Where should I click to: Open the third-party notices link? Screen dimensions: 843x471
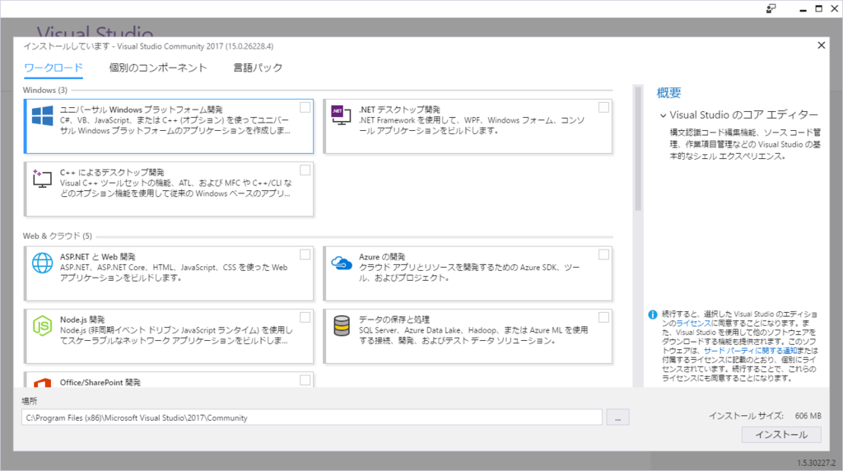pyautogui.click(x=750, y=351)
